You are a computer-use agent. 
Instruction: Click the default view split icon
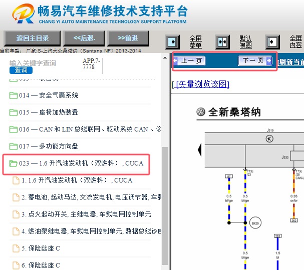point(222,42)
